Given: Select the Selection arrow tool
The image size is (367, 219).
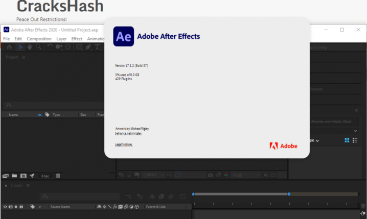Looking at the screenshot, I should coord(21,47).
